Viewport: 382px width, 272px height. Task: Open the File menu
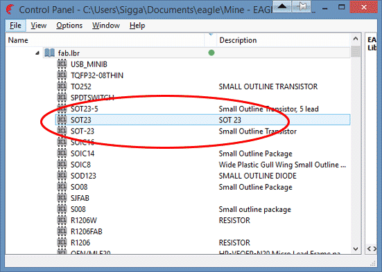click(15, 26)
